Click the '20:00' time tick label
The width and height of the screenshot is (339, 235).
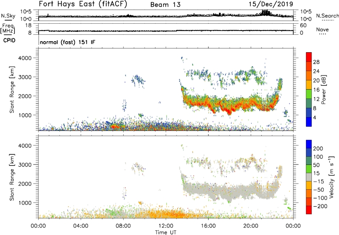pos(250,226)
